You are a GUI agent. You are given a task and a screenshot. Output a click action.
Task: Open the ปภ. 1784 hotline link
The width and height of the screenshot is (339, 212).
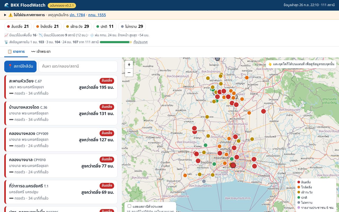77,15
